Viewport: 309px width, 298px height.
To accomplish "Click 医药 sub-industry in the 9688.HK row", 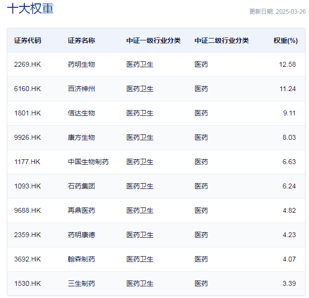I will click(x=201, y=210).
